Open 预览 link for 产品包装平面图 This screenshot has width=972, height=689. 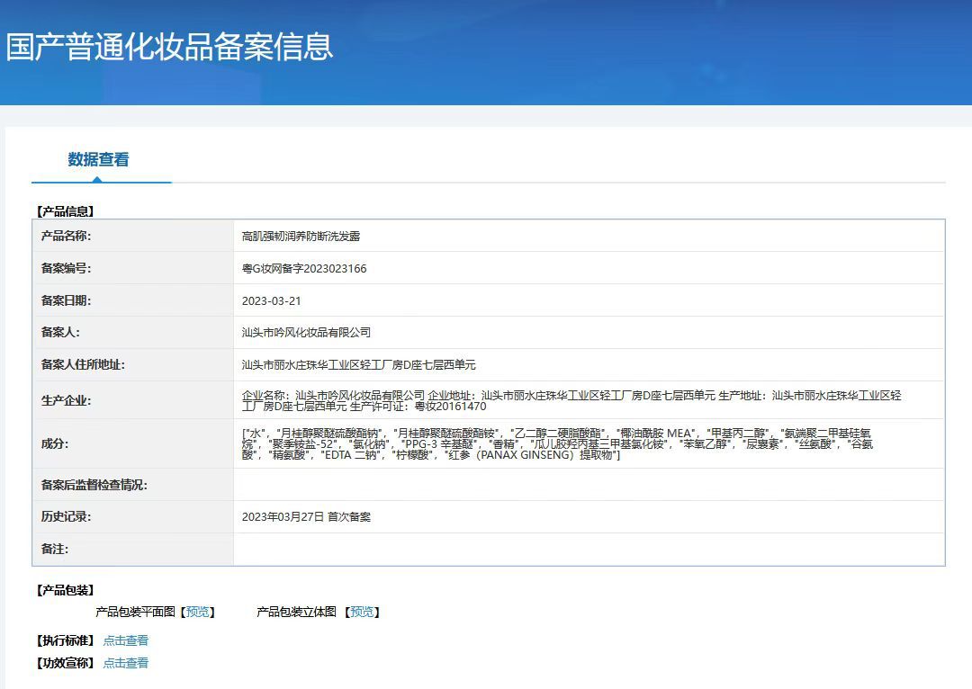198,613
